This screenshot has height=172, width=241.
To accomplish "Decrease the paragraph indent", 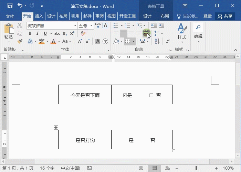I will 154,25.
